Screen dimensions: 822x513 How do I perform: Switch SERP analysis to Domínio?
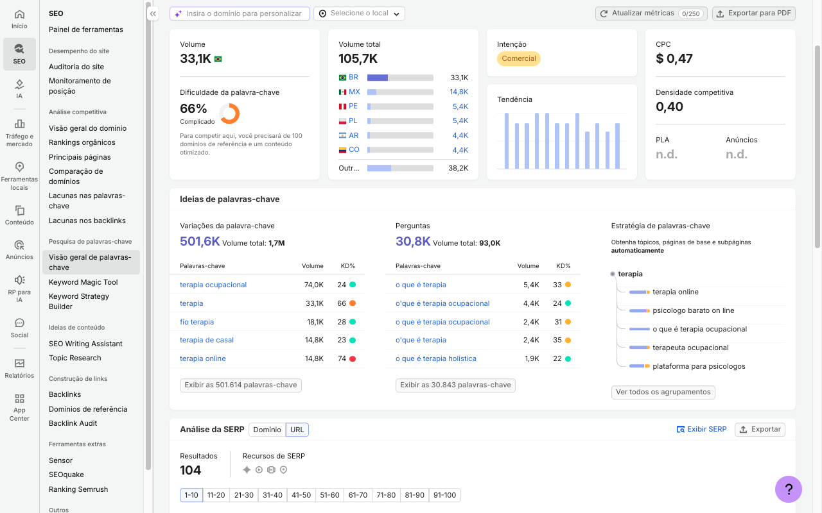[267, 430]
